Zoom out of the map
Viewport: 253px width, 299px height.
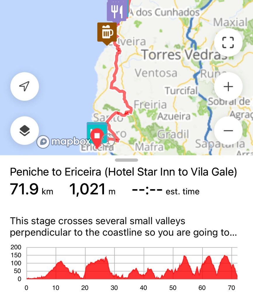[228, 131]
